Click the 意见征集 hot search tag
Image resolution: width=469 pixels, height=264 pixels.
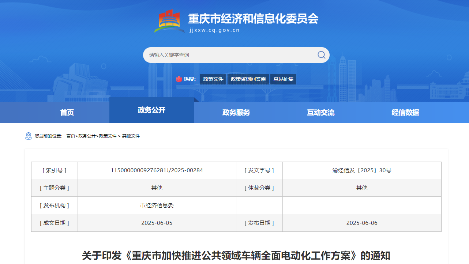click(x=283, y=79)
